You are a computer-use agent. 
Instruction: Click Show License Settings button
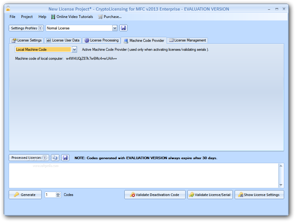(x=259, y=195)
